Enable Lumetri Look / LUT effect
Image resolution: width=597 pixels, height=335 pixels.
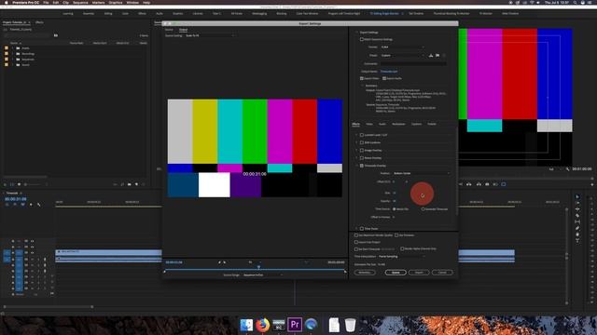coord(362,135)
